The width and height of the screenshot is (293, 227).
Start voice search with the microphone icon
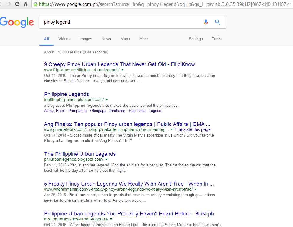click(x=206, y=22)
